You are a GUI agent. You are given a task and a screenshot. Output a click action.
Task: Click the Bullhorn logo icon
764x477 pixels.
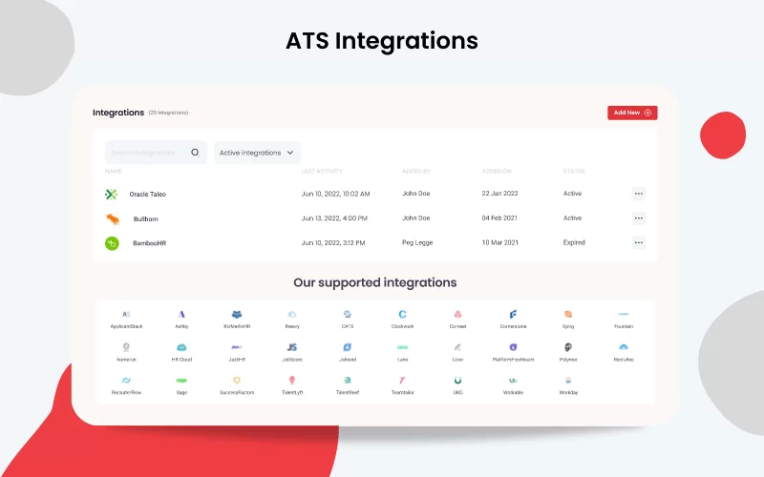click(x=113, y=219)
